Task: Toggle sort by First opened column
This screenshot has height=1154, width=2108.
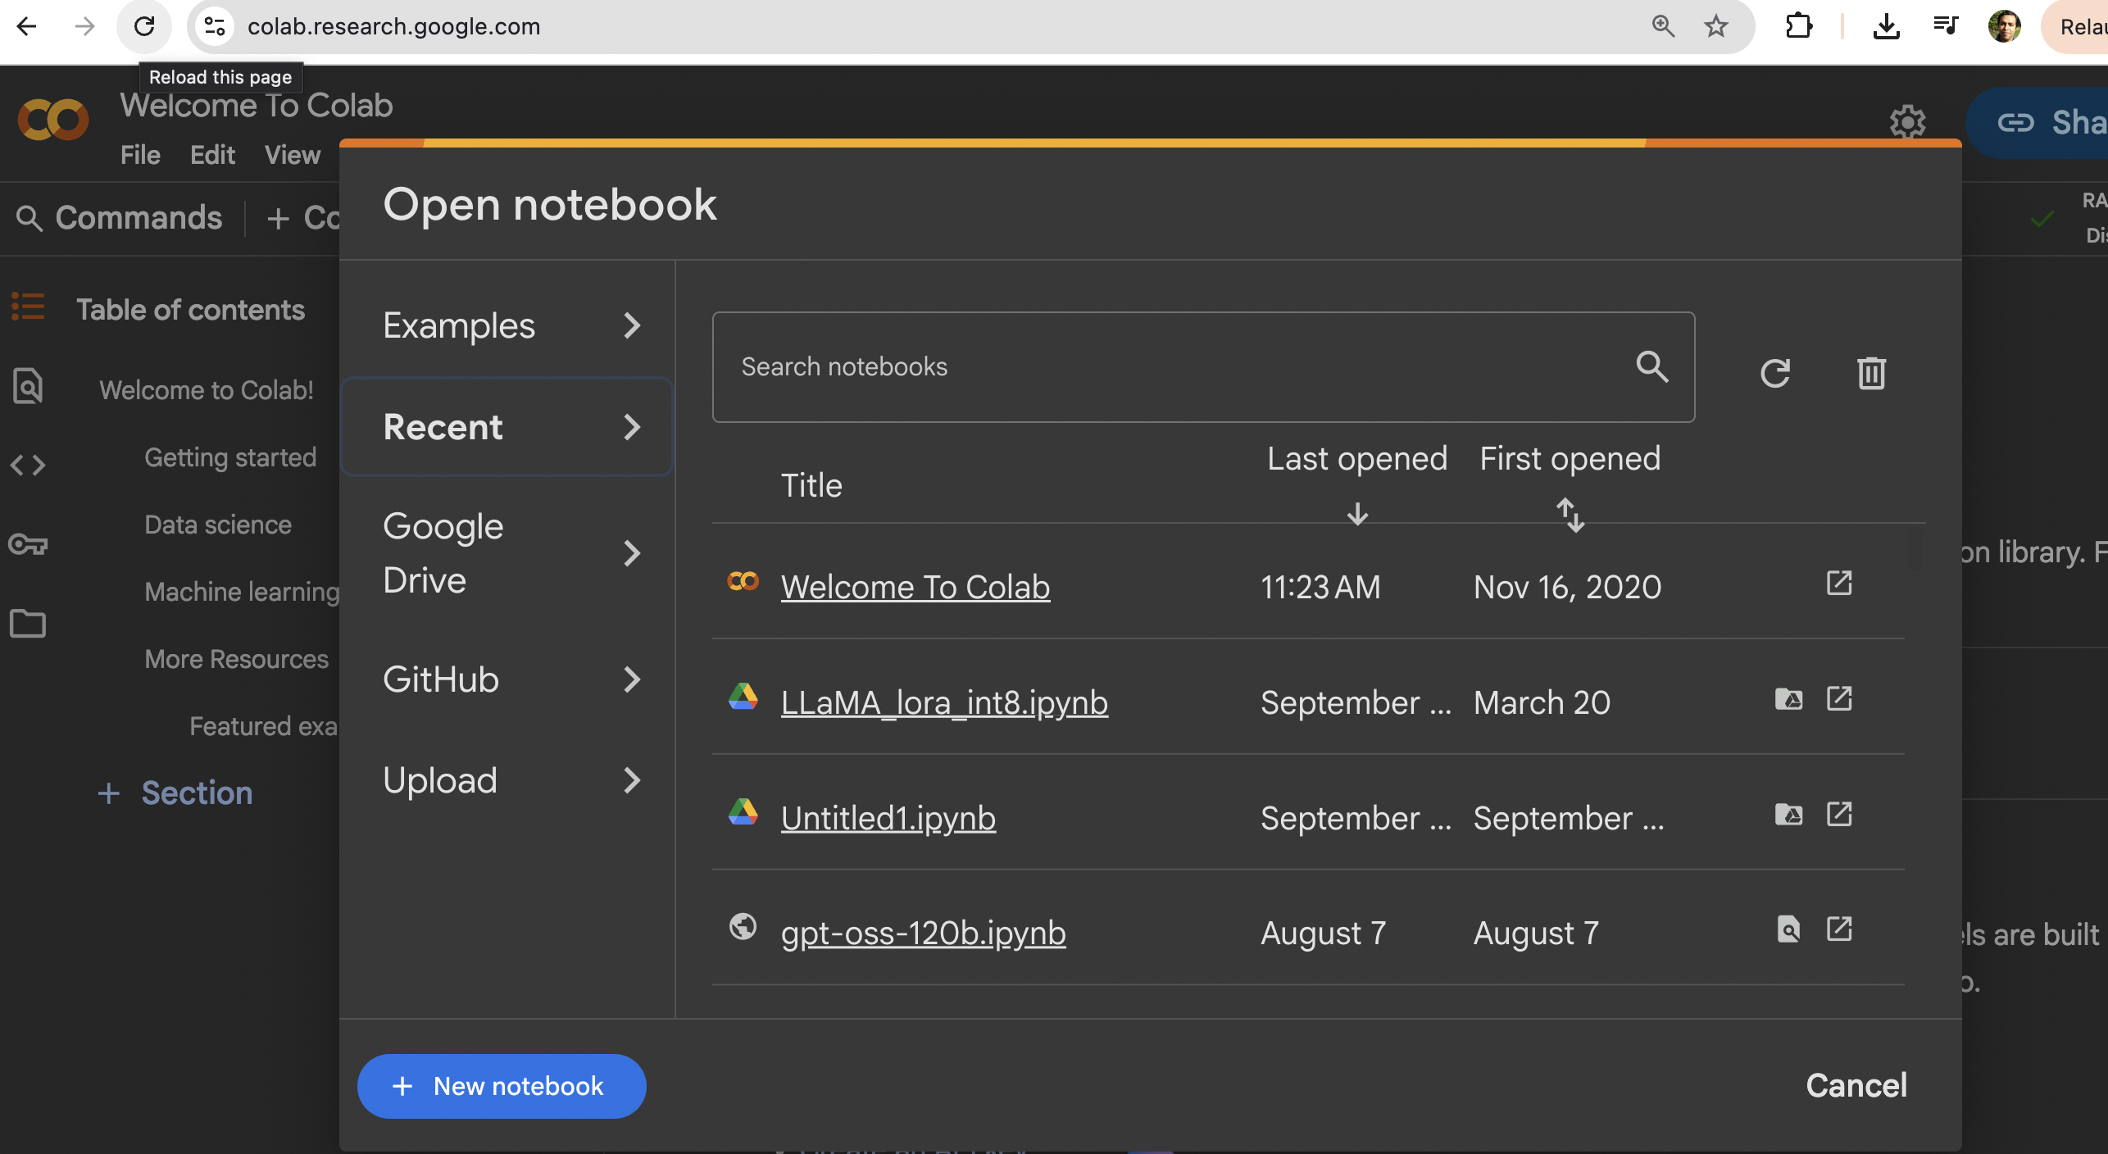Action: point(1570,514)
